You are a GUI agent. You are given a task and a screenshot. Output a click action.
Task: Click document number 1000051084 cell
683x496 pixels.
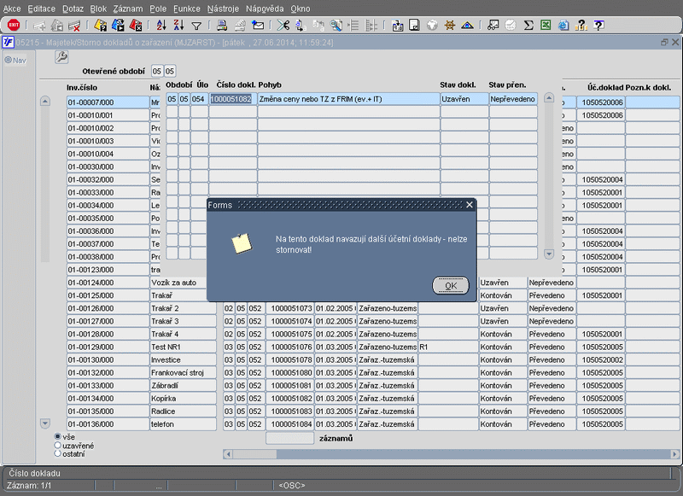tap(290, 424)
